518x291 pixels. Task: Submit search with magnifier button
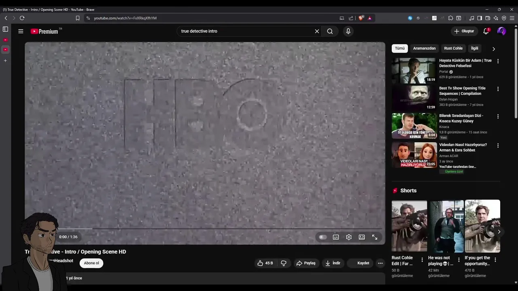pos(330,31)
